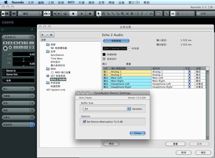Select the Draw pencil tool
Screen dimensions: 215x158
[142, 14]
